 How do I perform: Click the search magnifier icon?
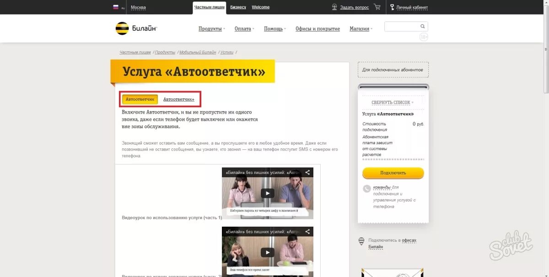click(423, 26)
